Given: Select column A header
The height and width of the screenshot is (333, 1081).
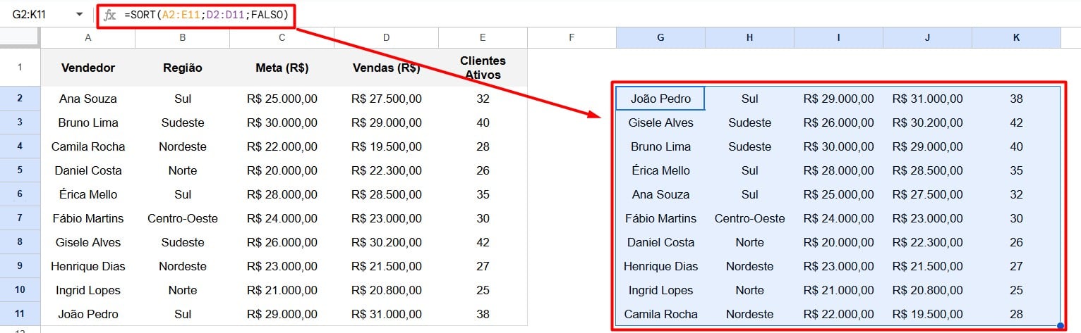Looking at the screenshot, I should pyautogui.click(x=88, y=38).
